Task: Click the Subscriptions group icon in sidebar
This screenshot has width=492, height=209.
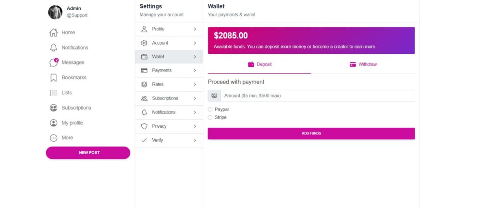Action: point(54,108)
